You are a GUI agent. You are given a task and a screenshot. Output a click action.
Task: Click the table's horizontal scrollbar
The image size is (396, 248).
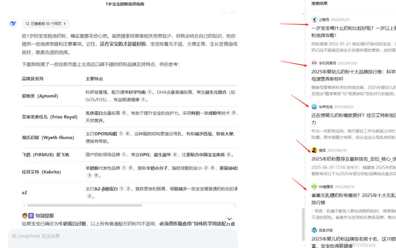(83, 205)
